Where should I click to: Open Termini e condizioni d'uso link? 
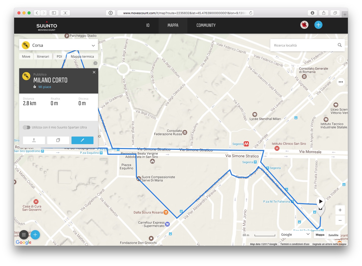[x=295, y=244]
